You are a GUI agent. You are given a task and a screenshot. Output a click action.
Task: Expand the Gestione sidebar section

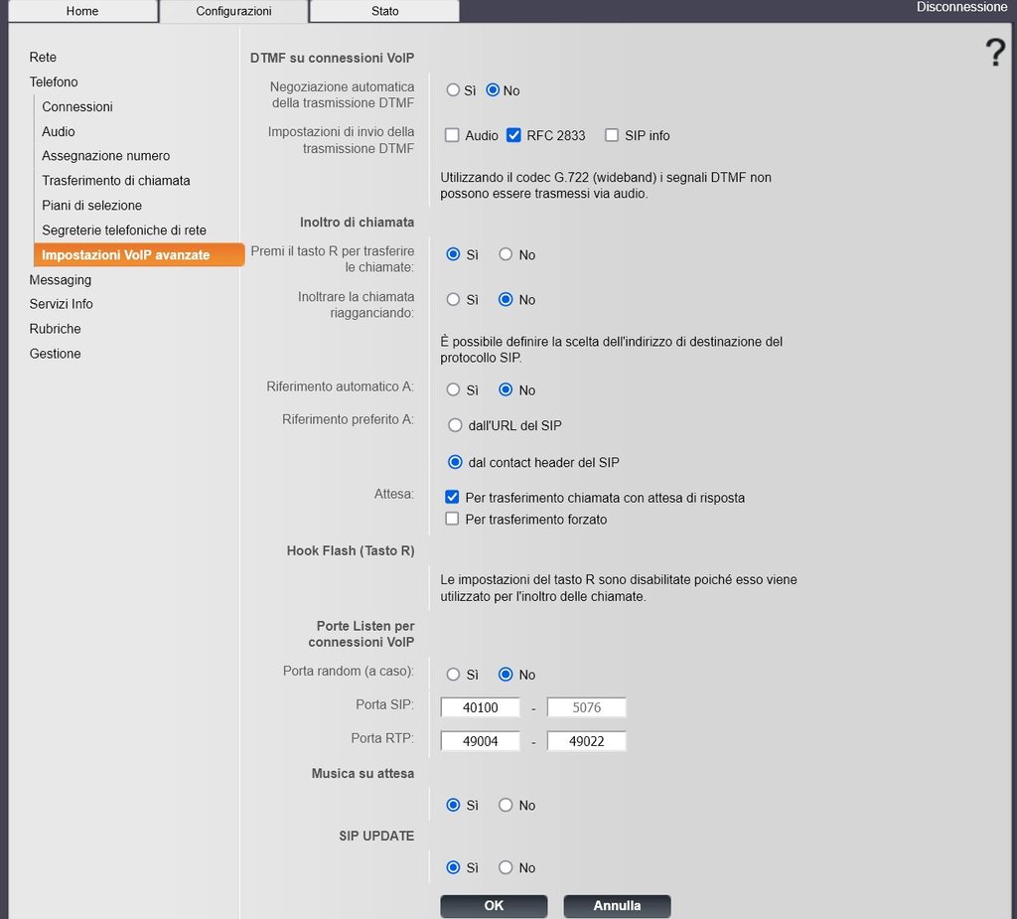click(56, 354)
